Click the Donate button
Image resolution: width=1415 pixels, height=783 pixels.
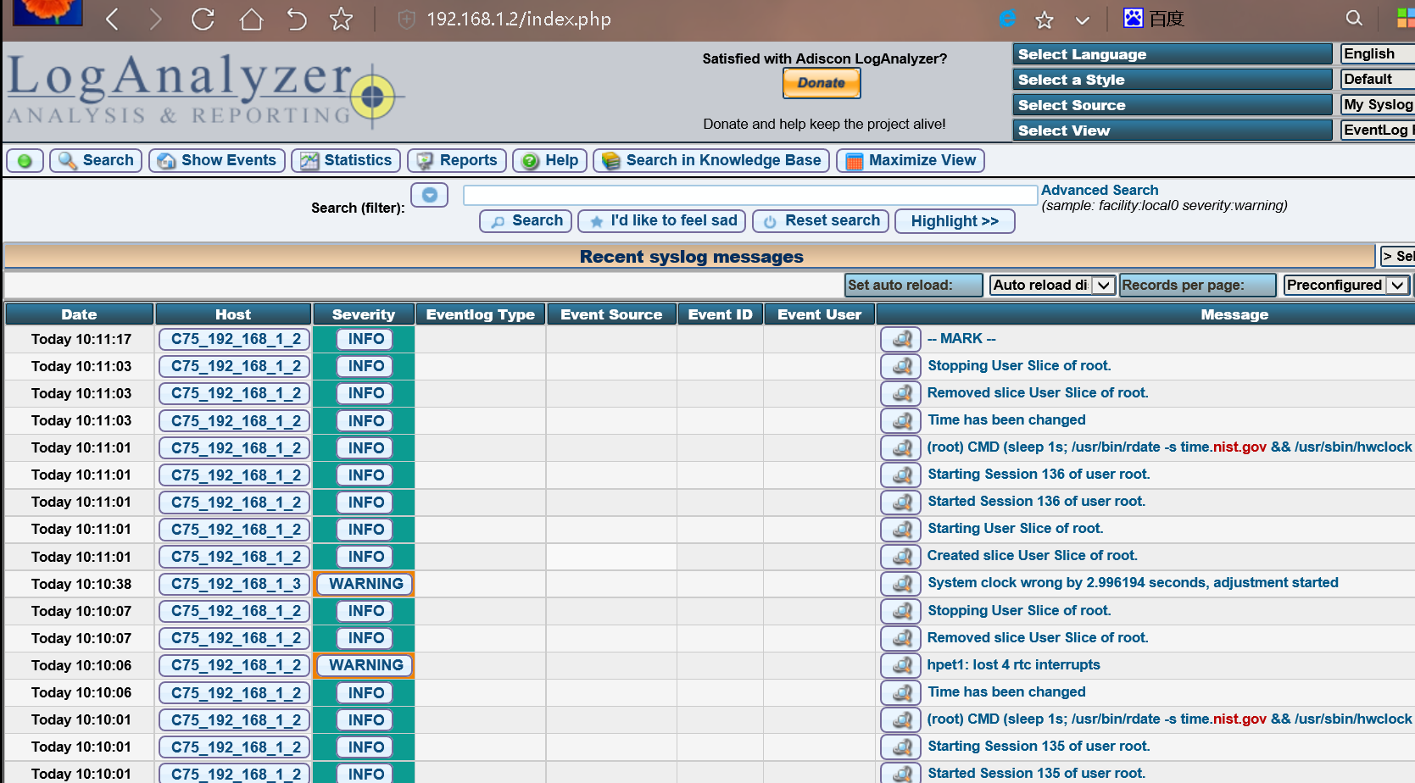(822, 83)
